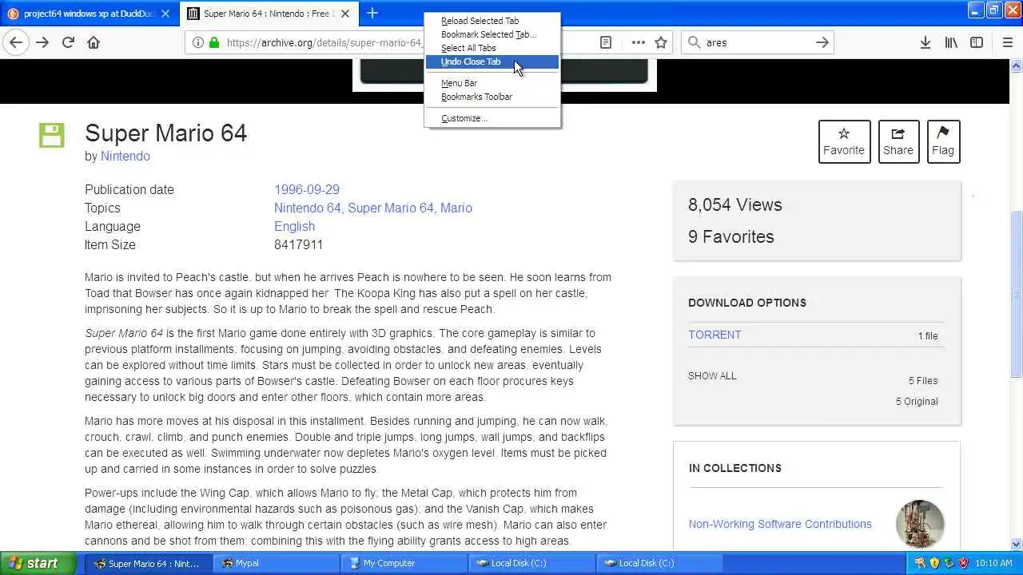
Task: Choose Reload Selected Tab from context menu
Action: 492,21
